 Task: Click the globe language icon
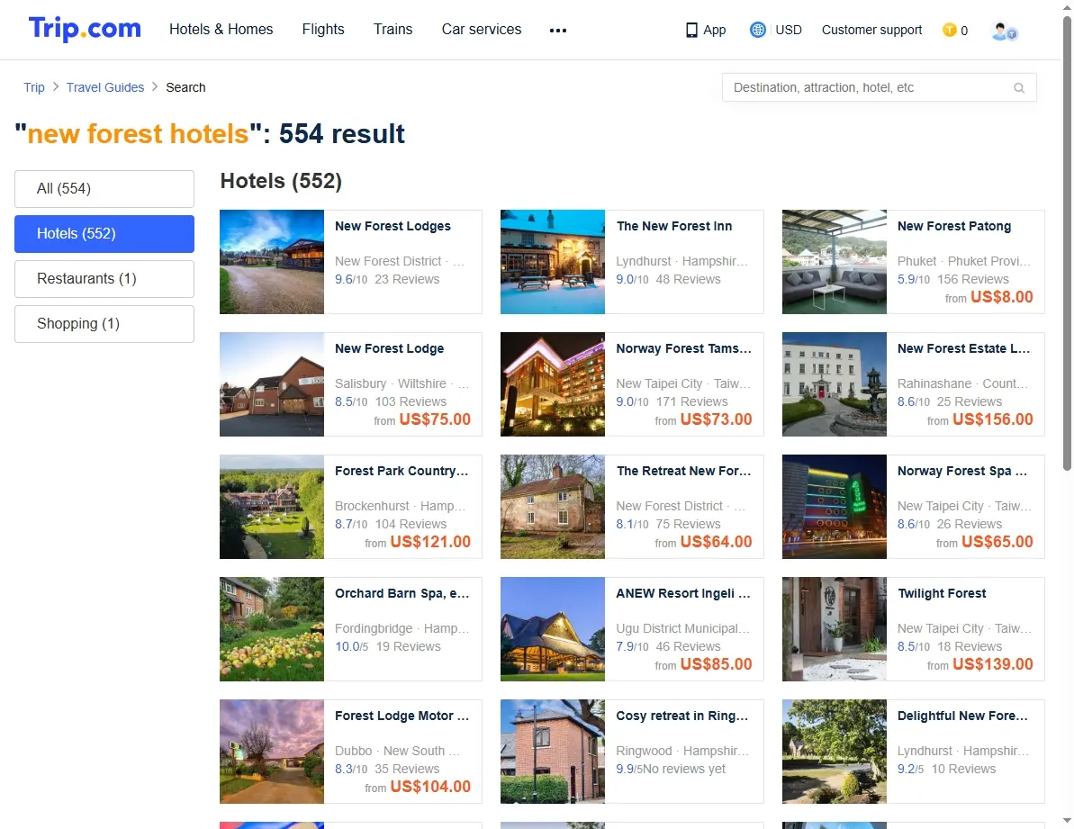pyautogui.click(x=757, y=30)
